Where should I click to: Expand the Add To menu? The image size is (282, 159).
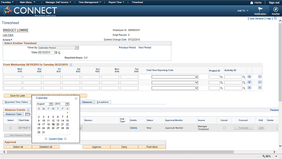(x=243, y=11)
